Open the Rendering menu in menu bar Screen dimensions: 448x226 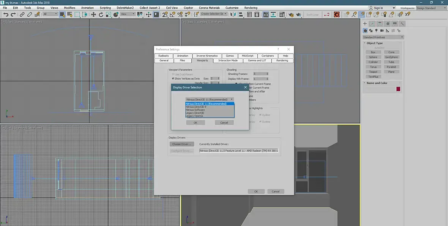[x=251, y=8]
